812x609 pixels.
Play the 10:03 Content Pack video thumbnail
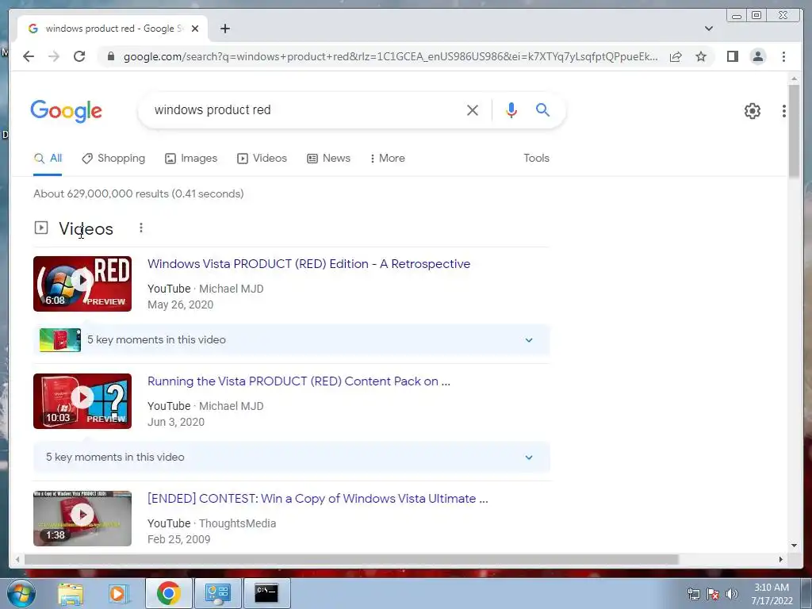(82, 401)
